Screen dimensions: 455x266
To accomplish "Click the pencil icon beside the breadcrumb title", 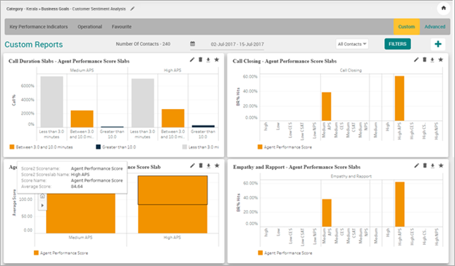I will point(133,8).
